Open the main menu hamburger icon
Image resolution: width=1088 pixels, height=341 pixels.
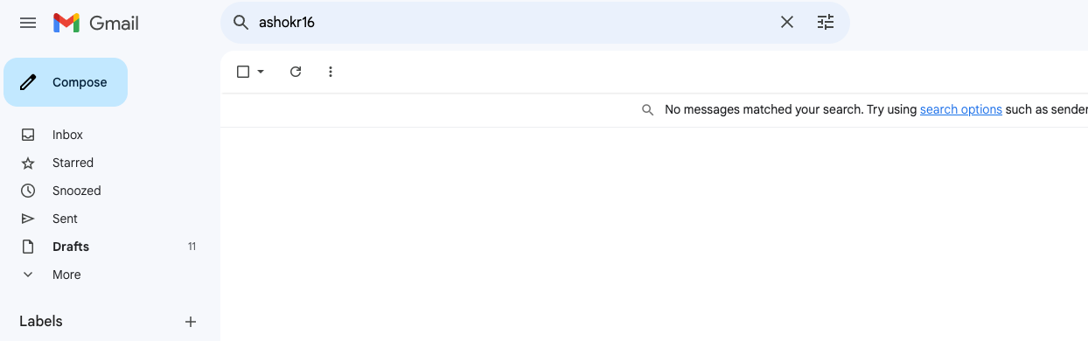click(28, 23)
